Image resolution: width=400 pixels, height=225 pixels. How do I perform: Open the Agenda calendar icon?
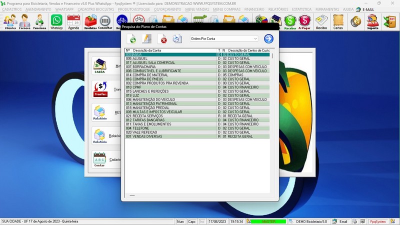point(73,21)
